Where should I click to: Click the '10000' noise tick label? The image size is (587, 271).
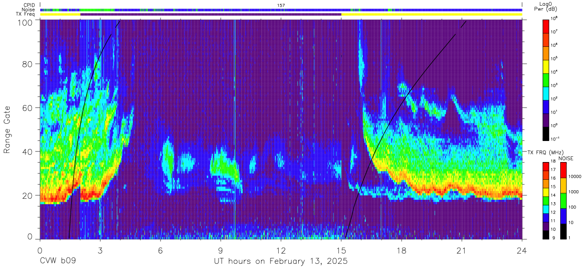point(576,177)
